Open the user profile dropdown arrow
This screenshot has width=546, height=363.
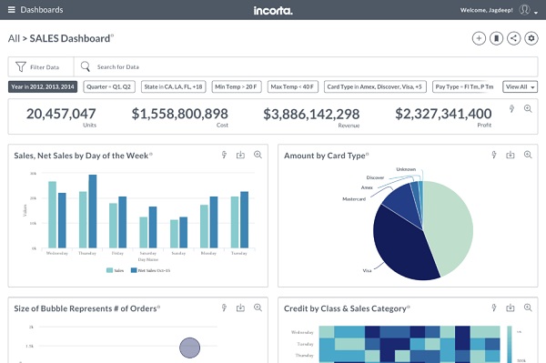click(536, 12)
